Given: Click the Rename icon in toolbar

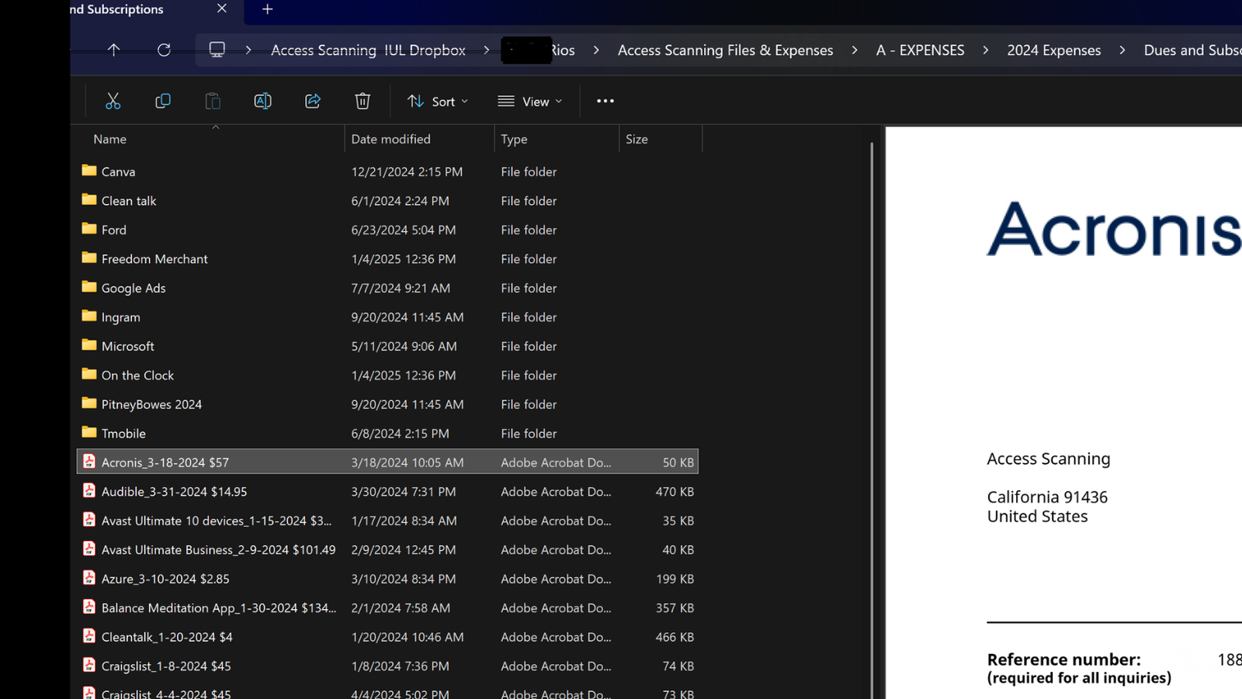Looking at the screenshot, I should click(x=262, y=101).
